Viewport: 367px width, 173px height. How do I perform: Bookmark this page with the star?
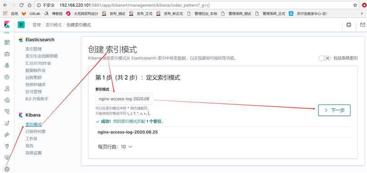coord(355,5)
